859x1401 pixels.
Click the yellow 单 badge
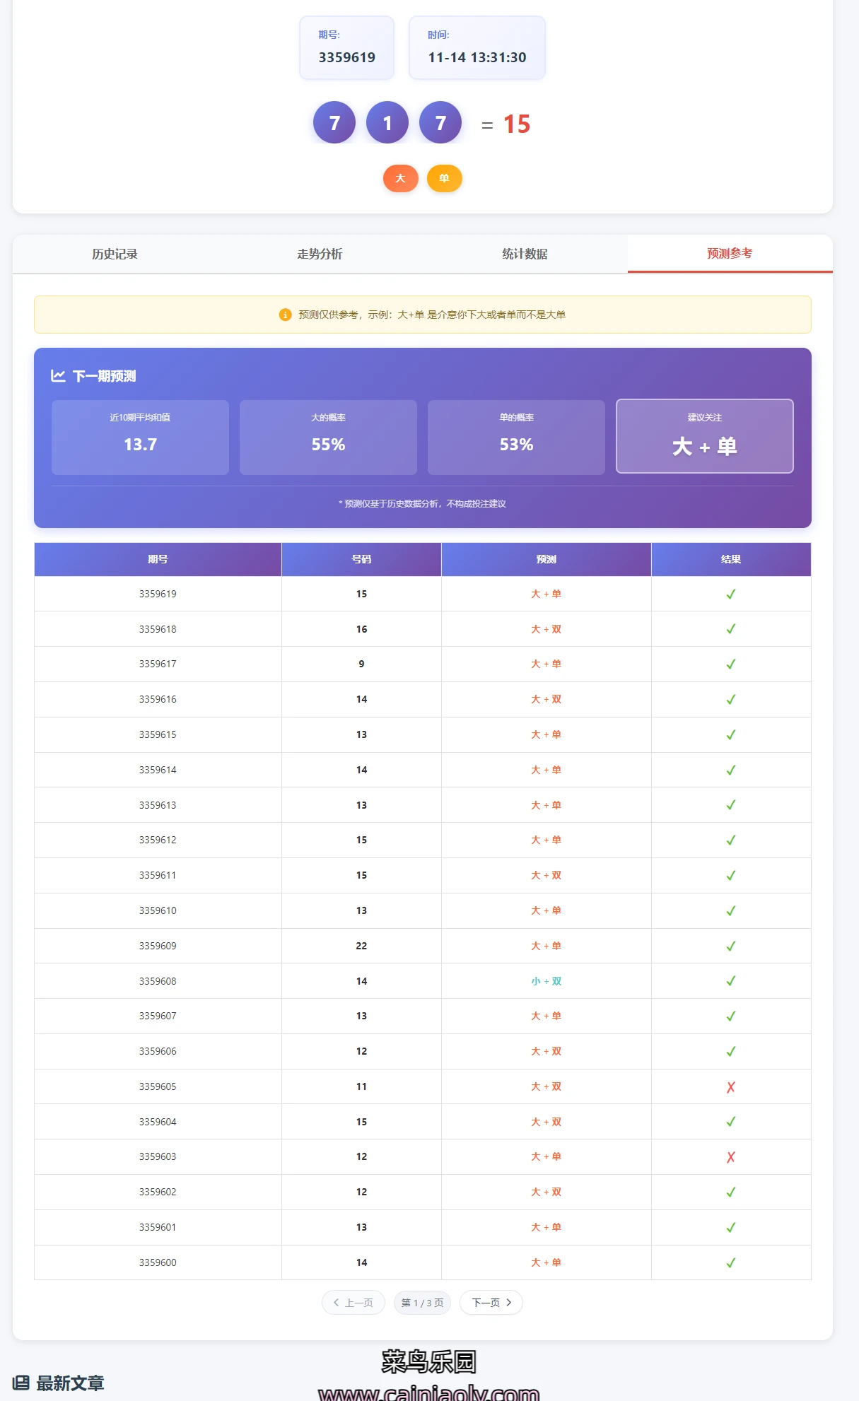tap(444, 178)
